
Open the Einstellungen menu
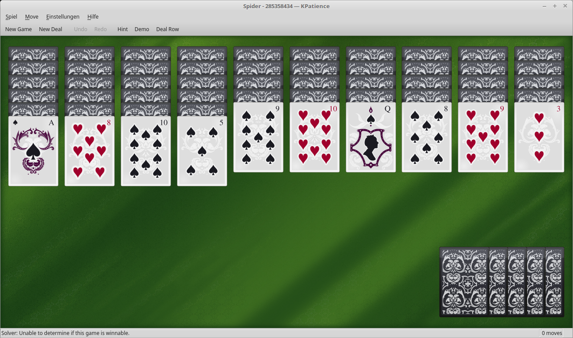[63, 17]
